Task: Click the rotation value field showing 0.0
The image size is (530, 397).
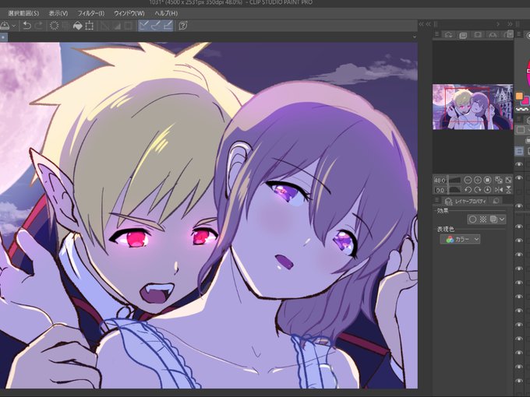Action: 440,190
